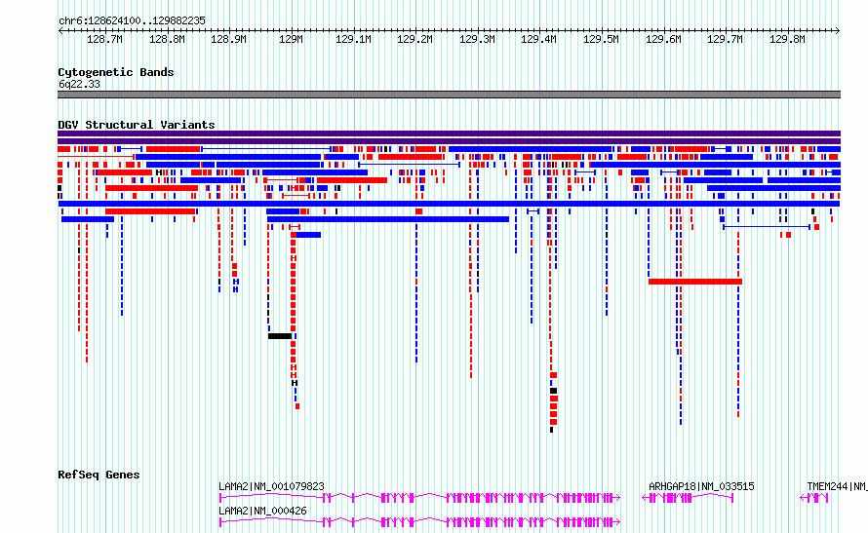Open the RefSeq Genes track title
Screen dimensions: 868x533
pyautogui.click(x=99, y=475)
